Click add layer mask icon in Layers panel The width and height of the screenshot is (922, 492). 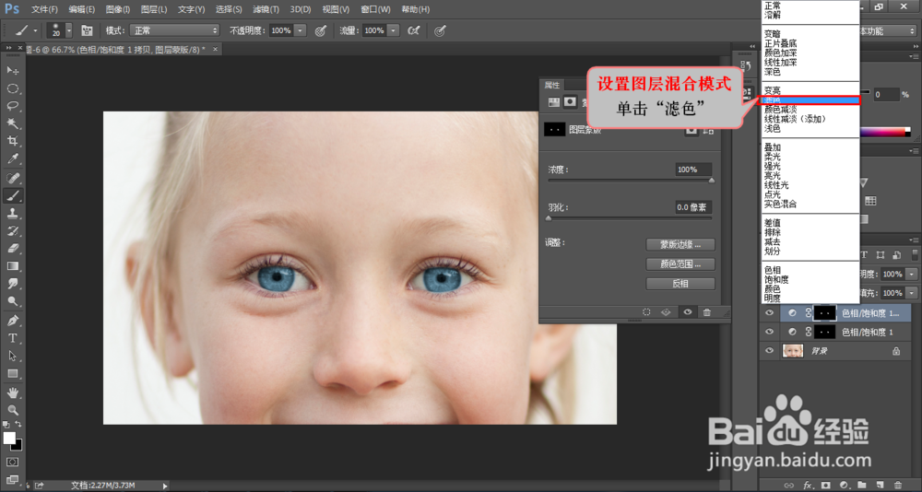pyautogui.click(x=825, y=486)
